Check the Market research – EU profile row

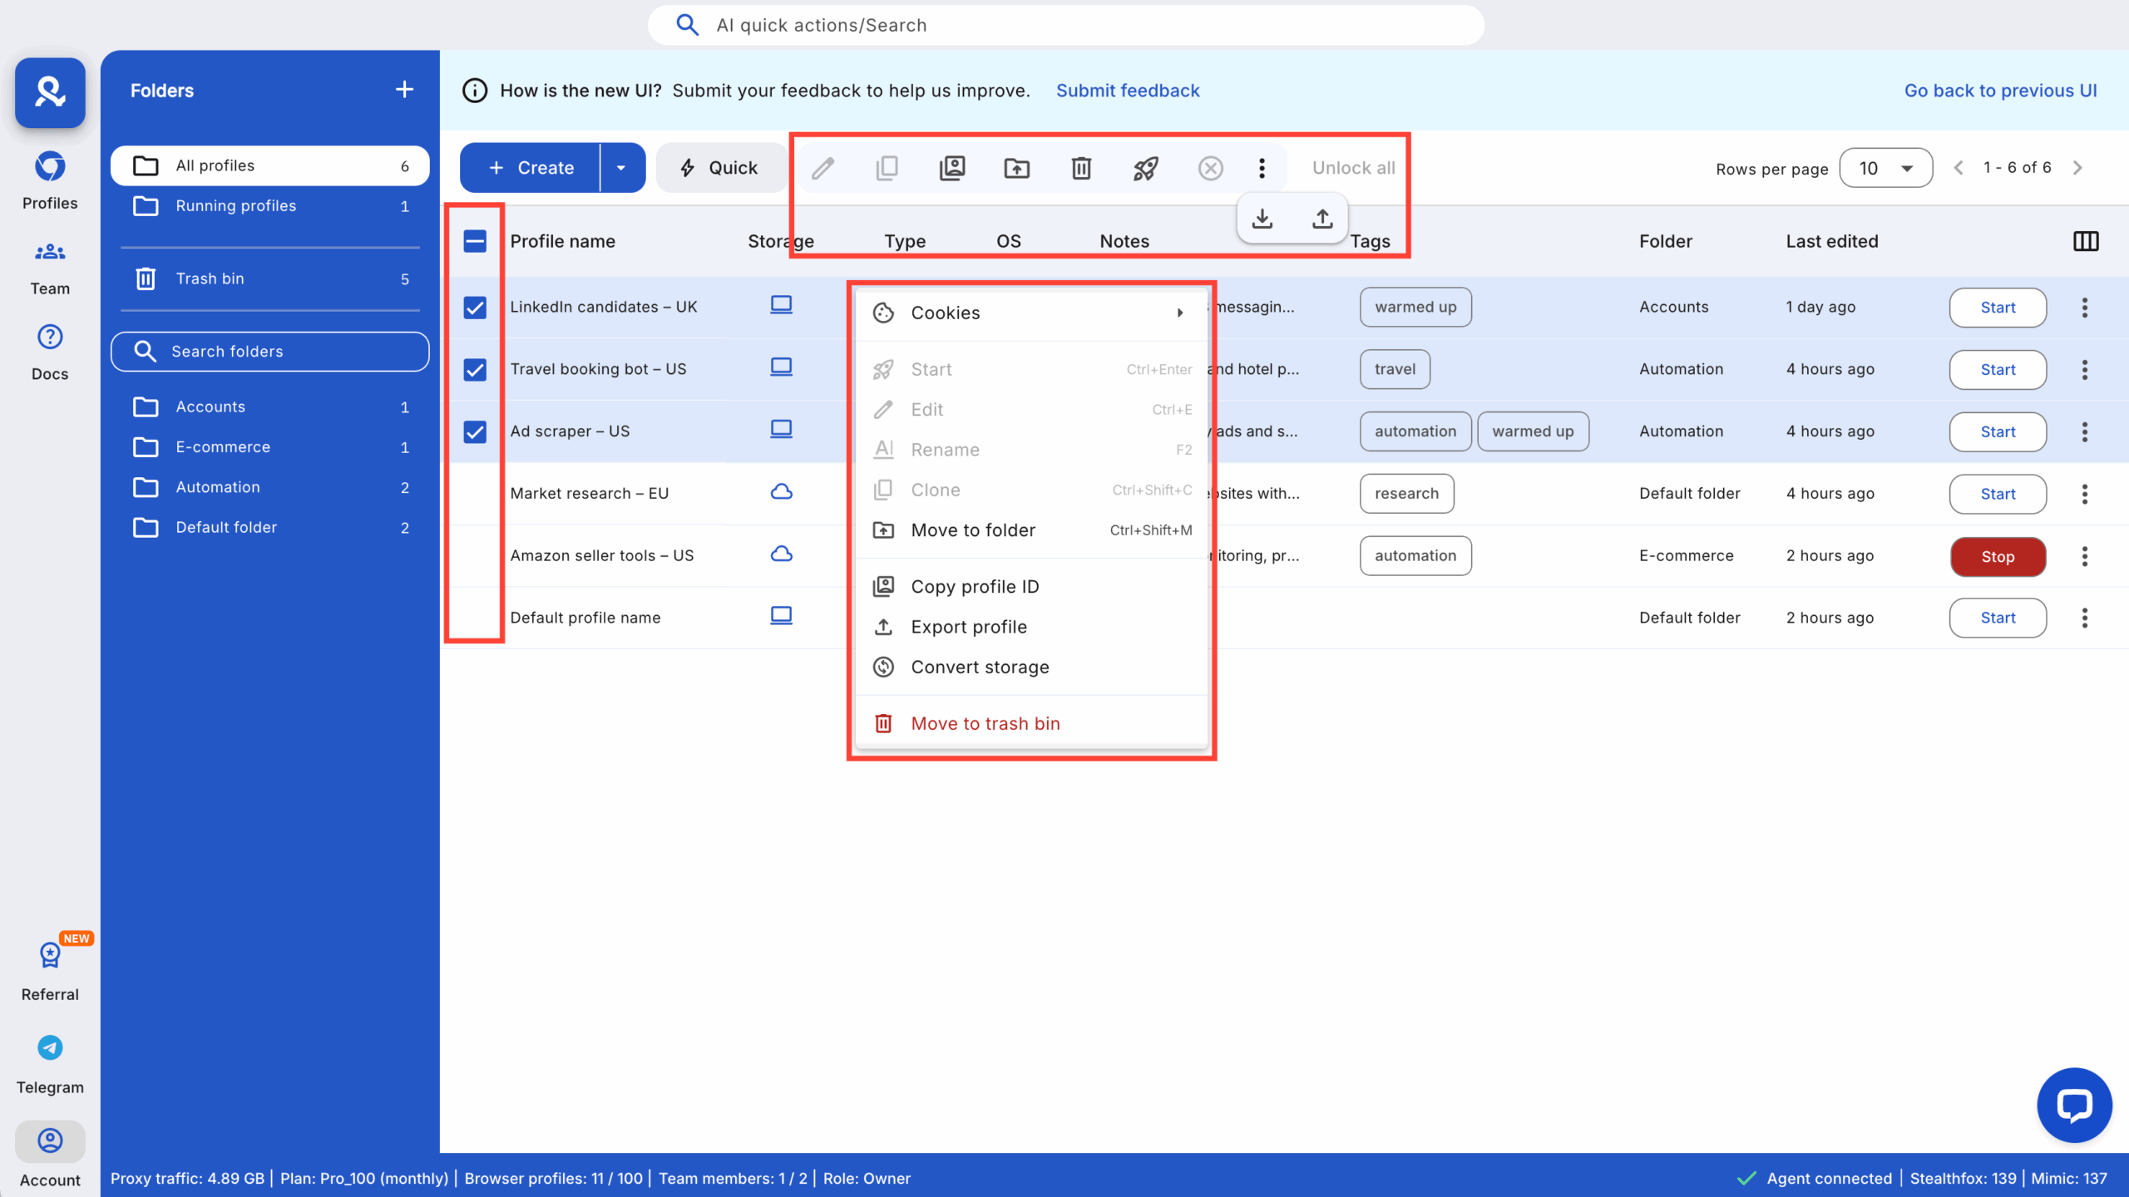(475, 493)
